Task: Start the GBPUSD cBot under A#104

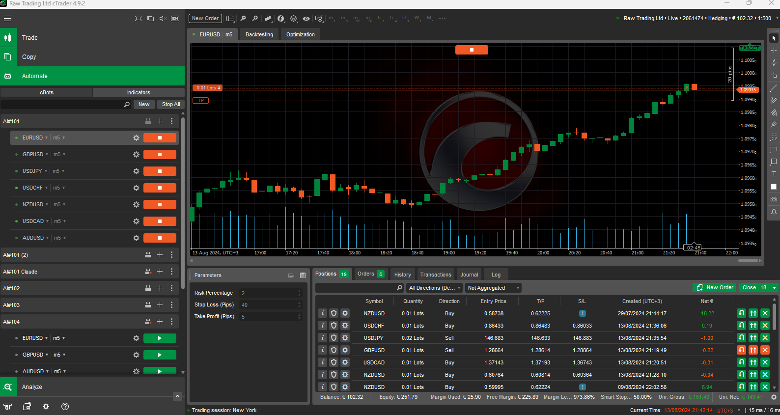Action: [x=160, y=355]
